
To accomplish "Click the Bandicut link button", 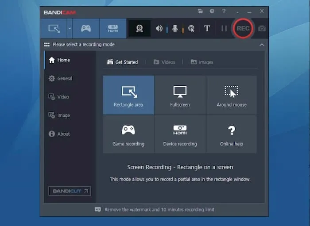I will 70,191.
